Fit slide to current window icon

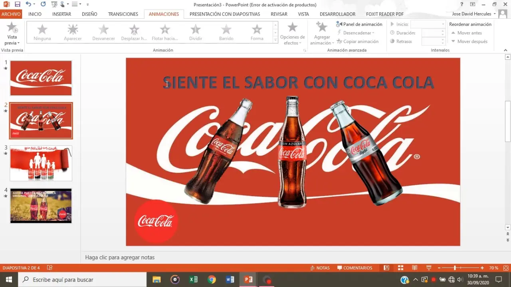click(x=505, y=268)
